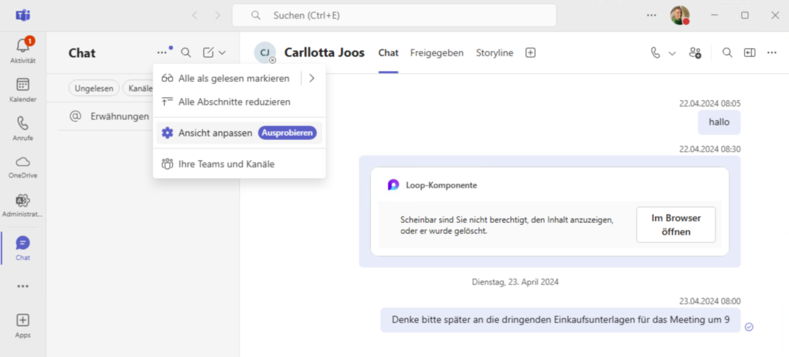
Task: Go back with the left arrow
Action: tap(195, 15)
